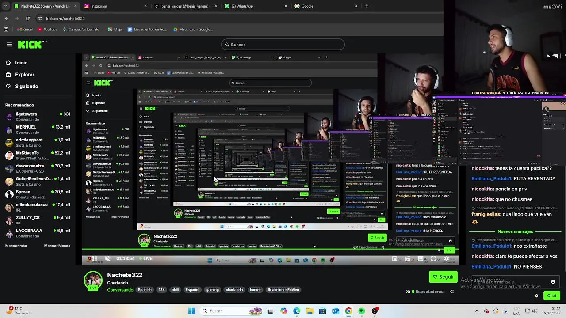Viewport: 566px width, 318px height.
Task: Switch to the WhatsApp tab
Action: point(256,6)
